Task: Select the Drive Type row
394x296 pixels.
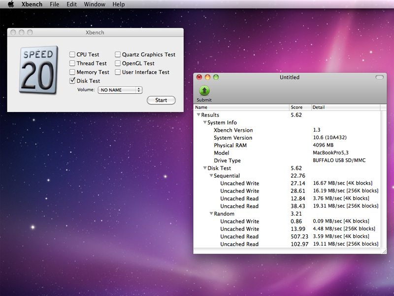Action: [x=287, y=160]
